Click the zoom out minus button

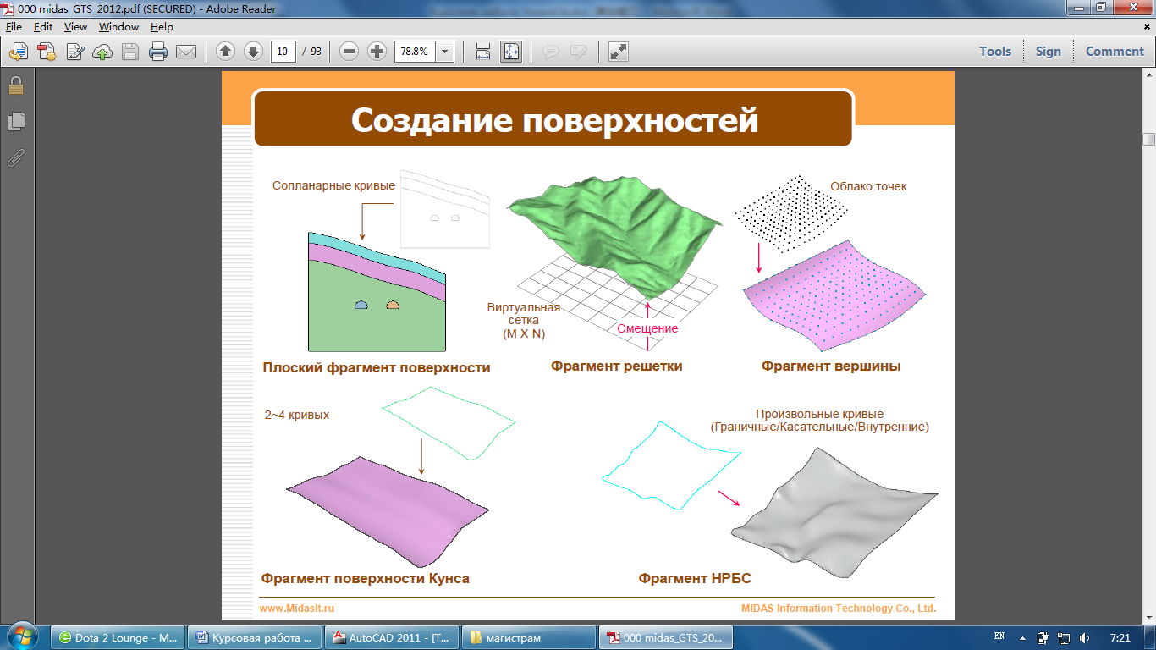point(349,52)
